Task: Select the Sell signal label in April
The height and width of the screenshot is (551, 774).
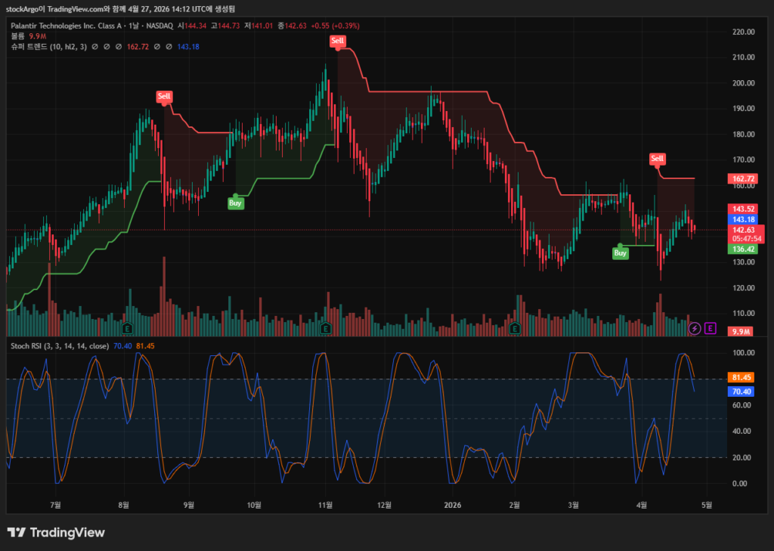Action: tap(657, 159)
